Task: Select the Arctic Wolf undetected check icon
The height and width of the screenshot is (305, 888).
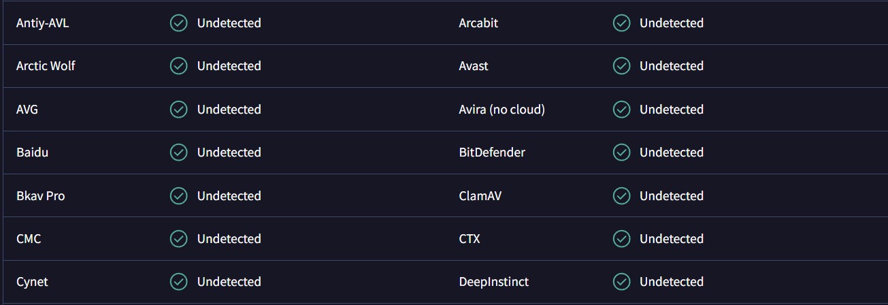Action: click(x=178, y=66)
